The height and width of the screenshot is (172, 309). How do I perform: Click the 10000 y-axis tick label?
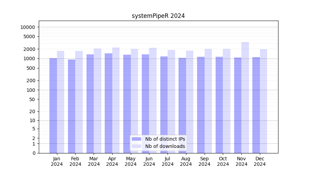coord(27,27)
